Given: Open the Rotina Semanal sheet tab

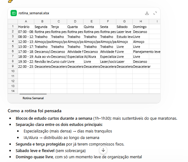Looking at the screenshot, I should tap(33, 98).
